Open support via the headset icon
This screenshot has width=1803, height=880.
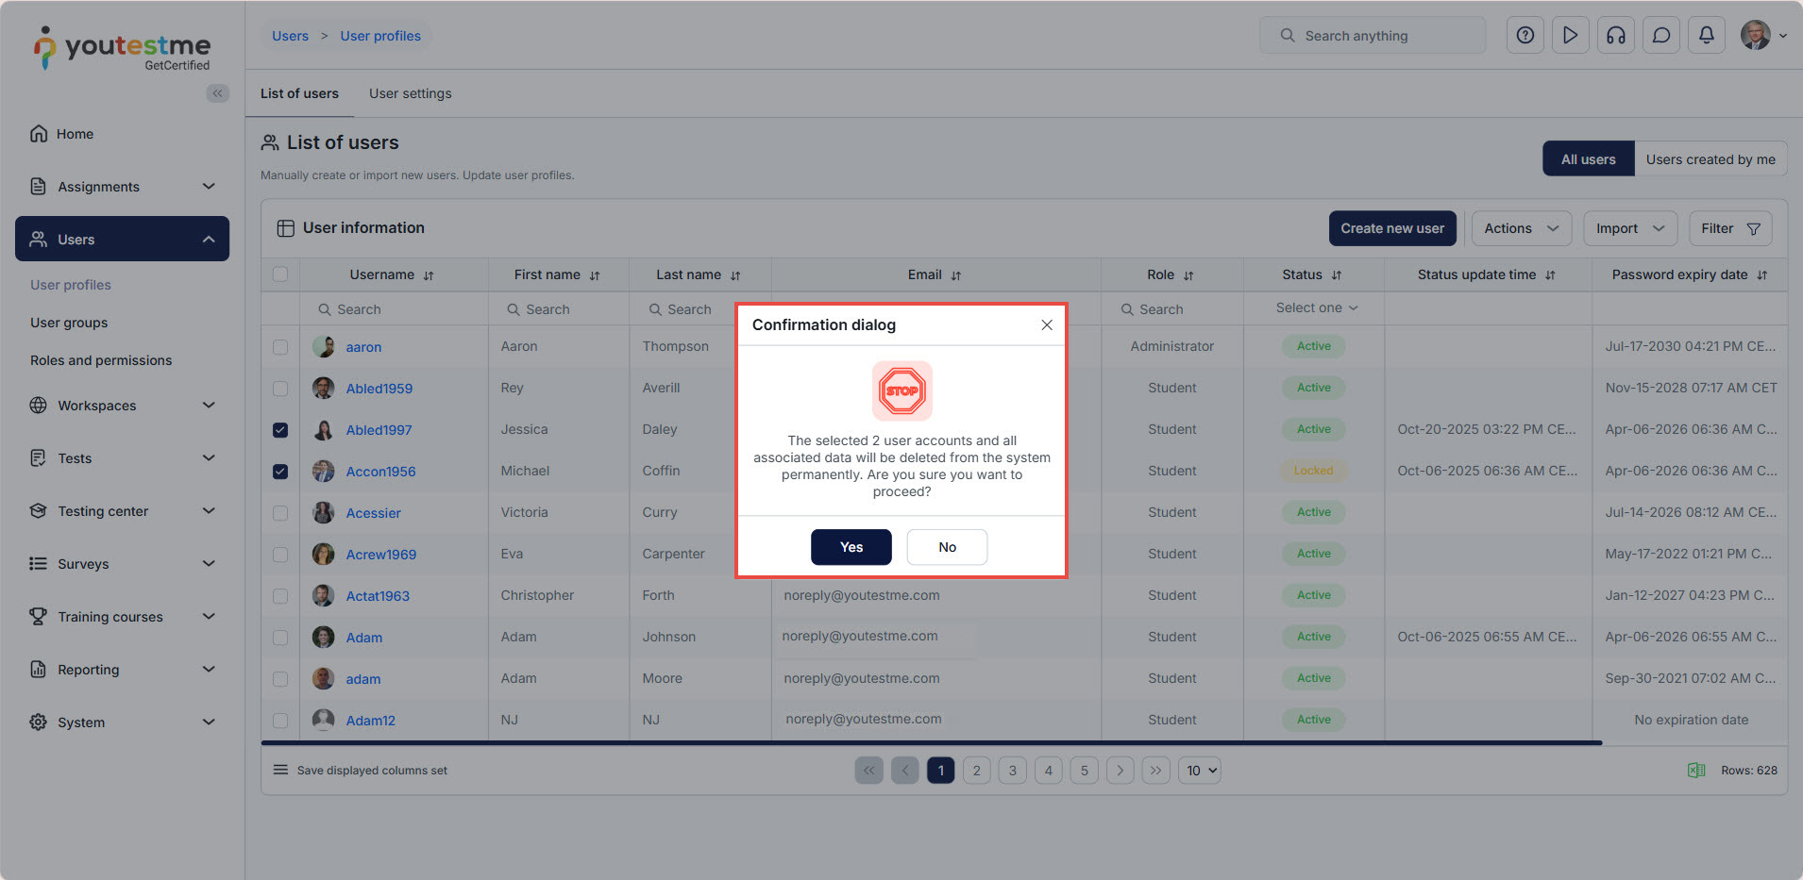coord(1615,35)
